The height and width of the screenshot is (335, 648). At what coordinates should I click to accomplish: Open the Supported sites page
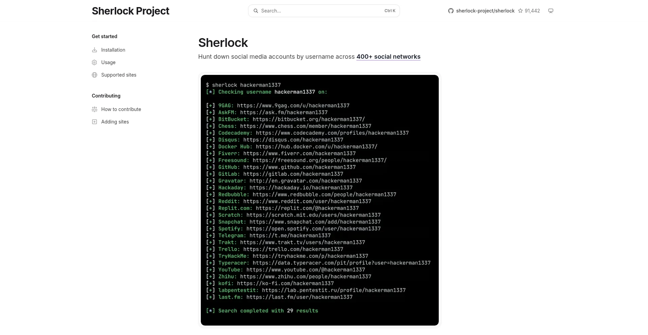pyautogui.click(x=119, y=75)
